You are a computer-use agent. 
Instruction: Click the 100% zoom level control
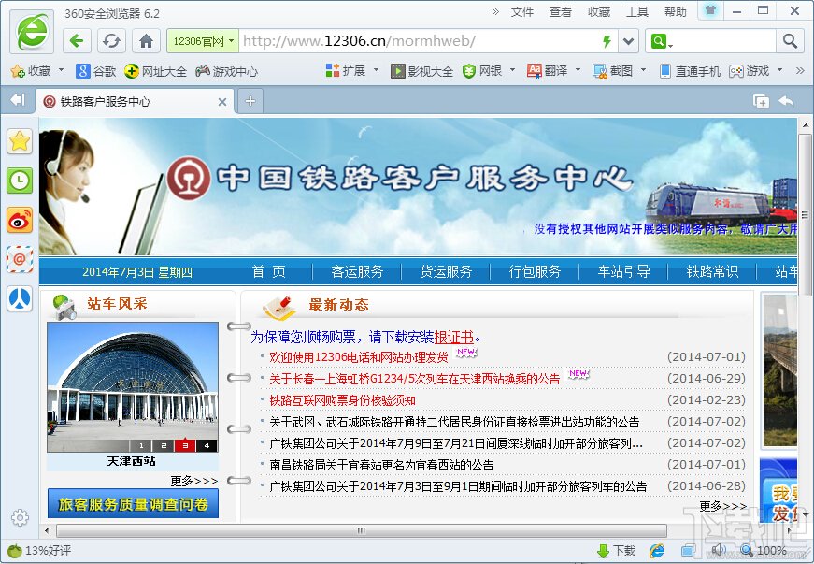tap(764, 551)
